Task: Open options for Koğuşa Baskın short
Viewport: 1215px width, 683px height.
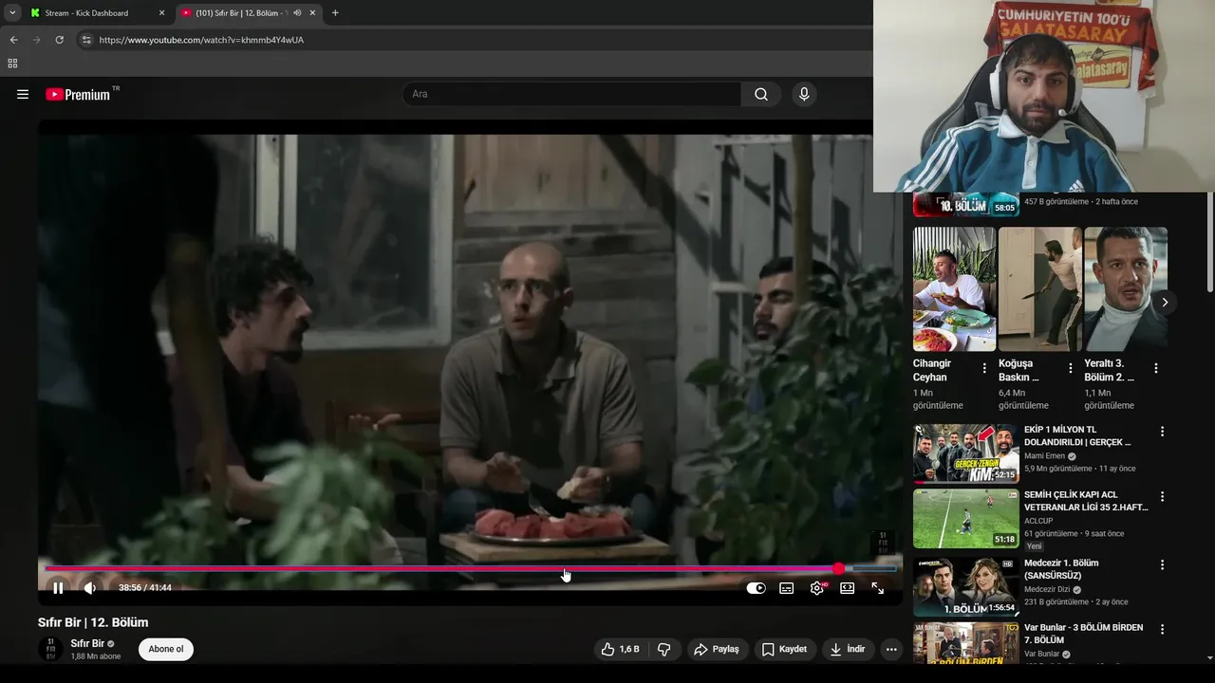Action: click(1071, 368)
